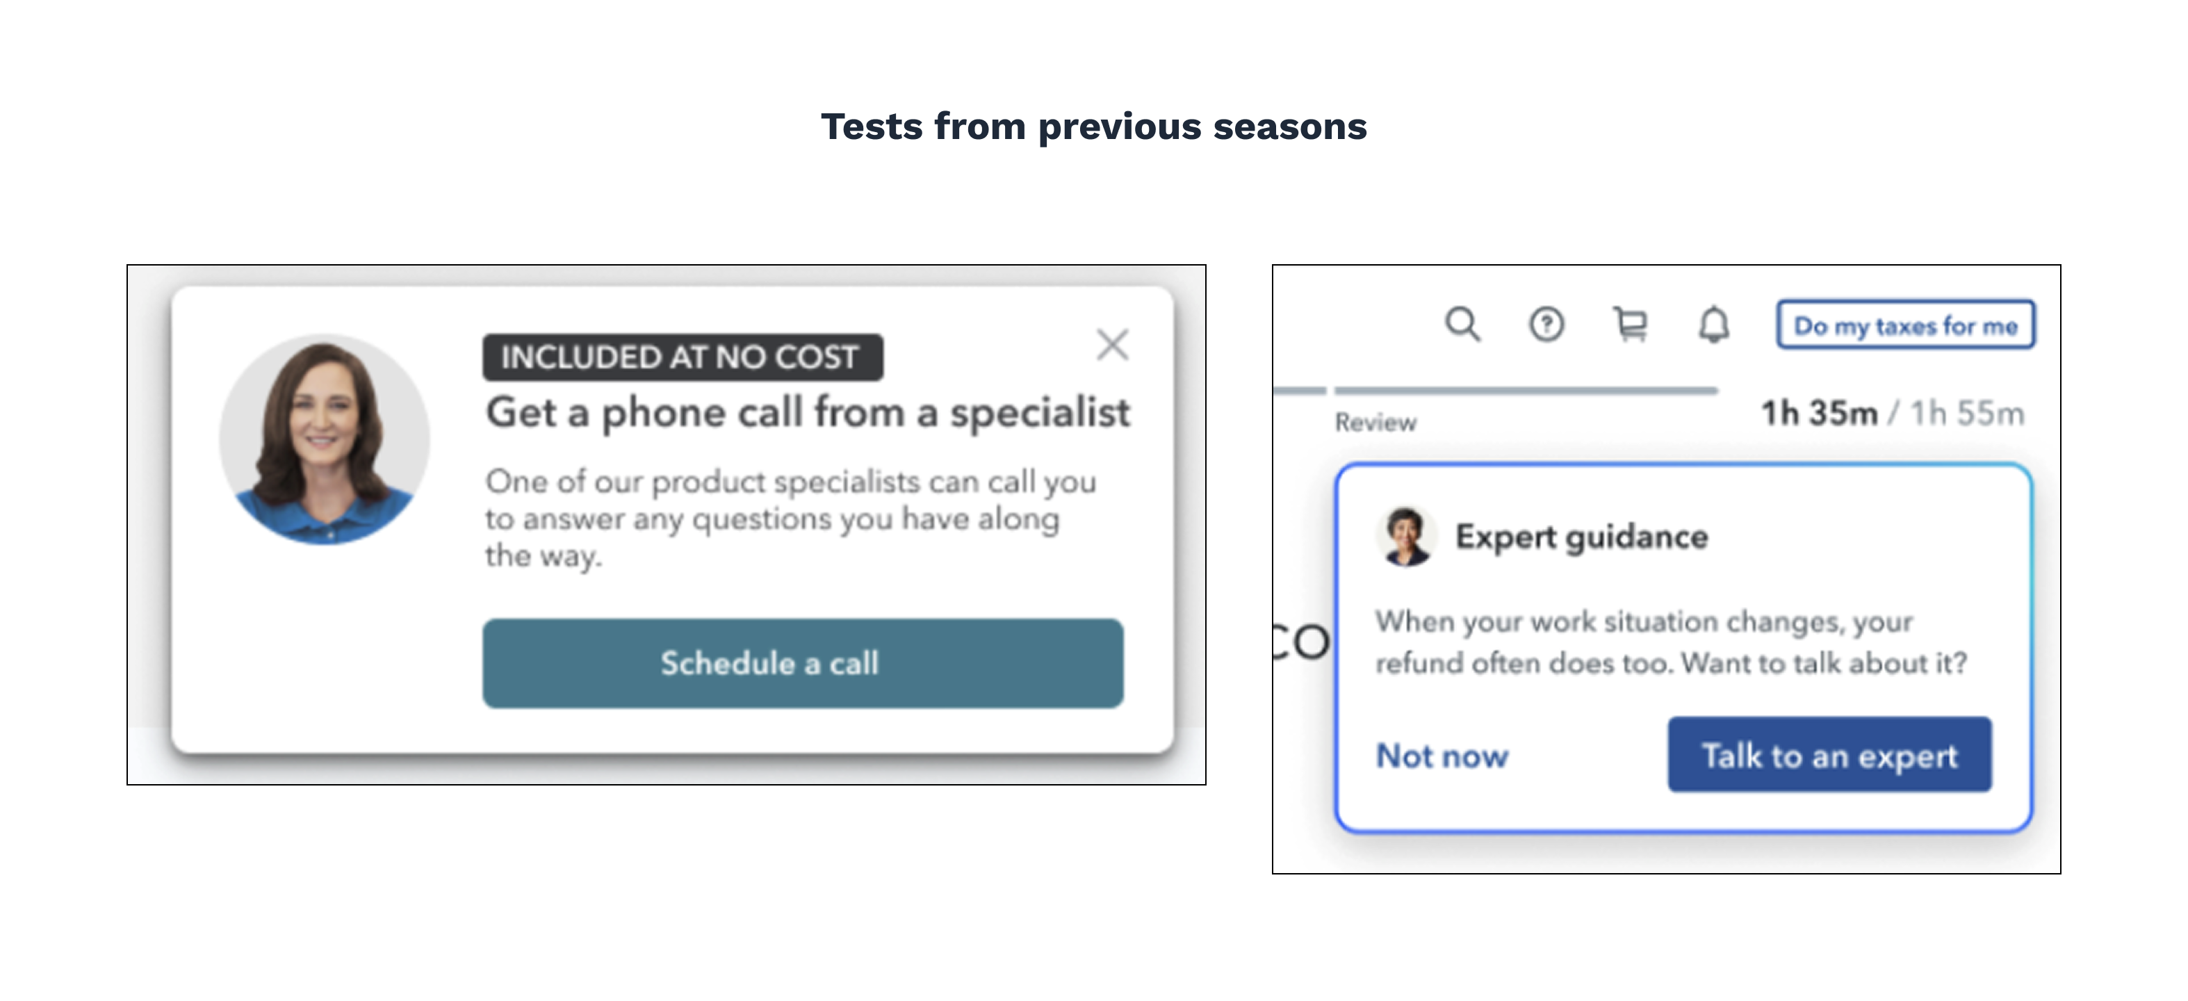Click the "Get a phone call from a specialist" heading

pyautogui.click(x=807, y=413)
